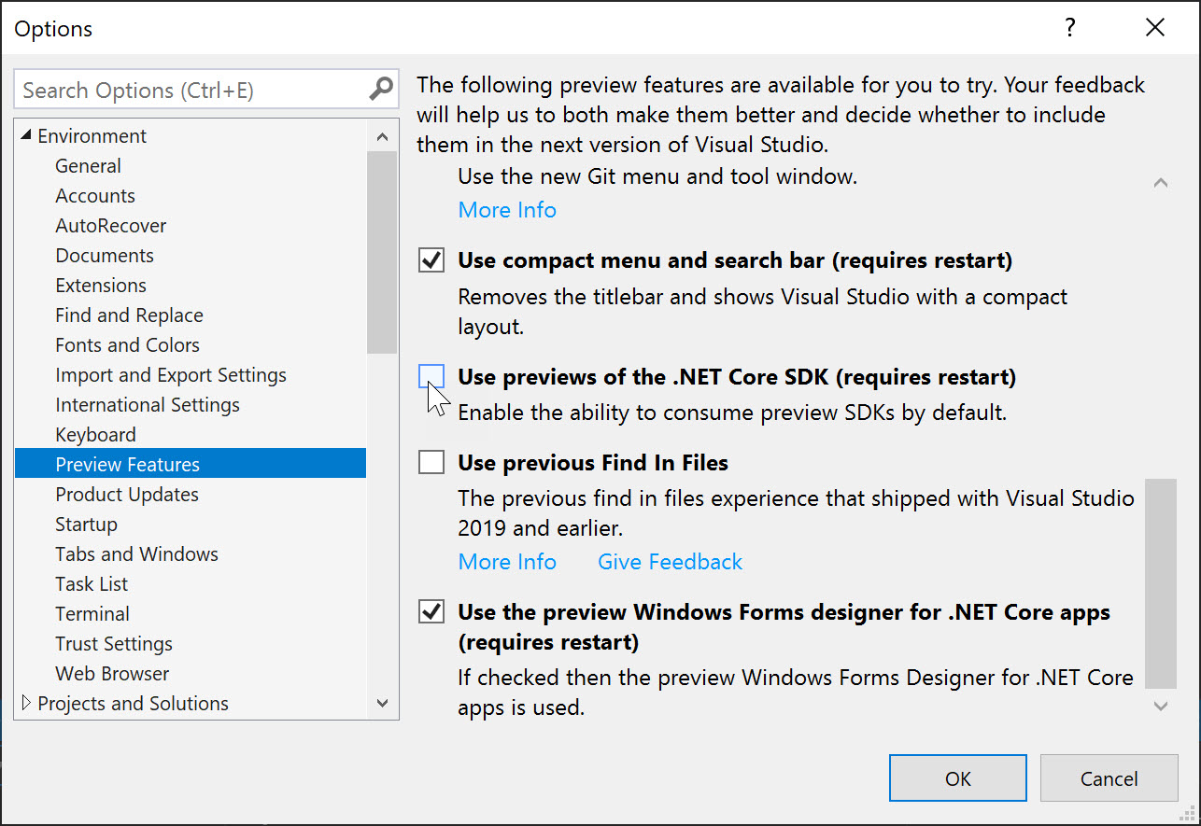This screenshot has height=826, width=1201.
Task: Open Fonts and Colors settings
Action: click(x=127, y=345)
